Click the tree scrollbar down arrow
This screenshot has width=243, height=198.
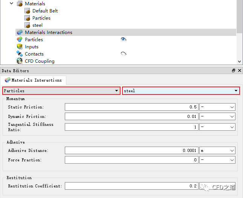(240, 61)
